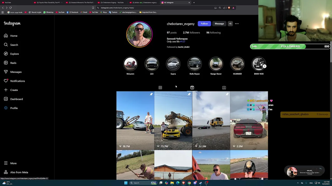Open the #137 hashtag link in bio

click(x=183, y=42)
